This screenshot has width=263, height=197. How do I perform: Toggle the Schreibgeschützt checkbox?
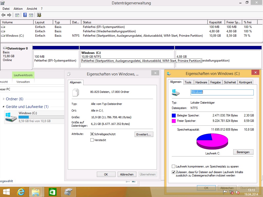pyautogui.click(x=92, y=134)
